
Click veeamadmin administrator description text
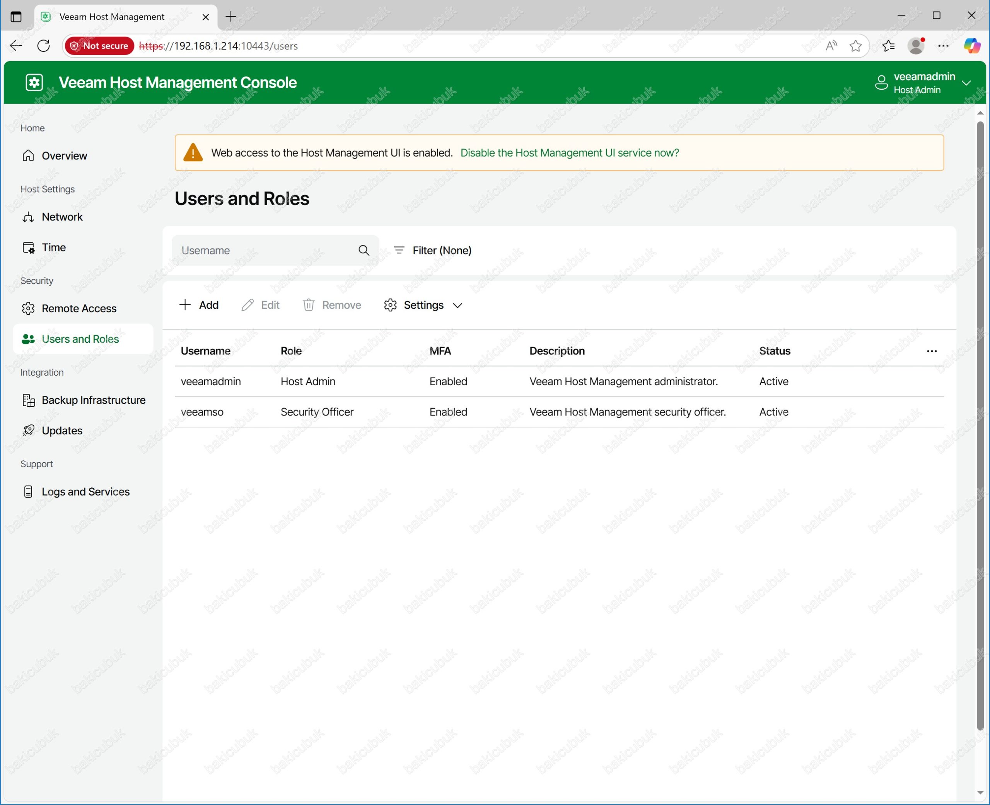[623, 382]
